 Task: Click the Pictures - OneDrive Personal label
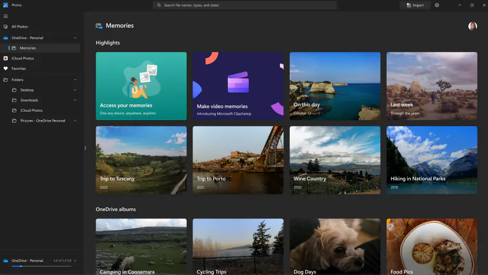coord(43,121)
